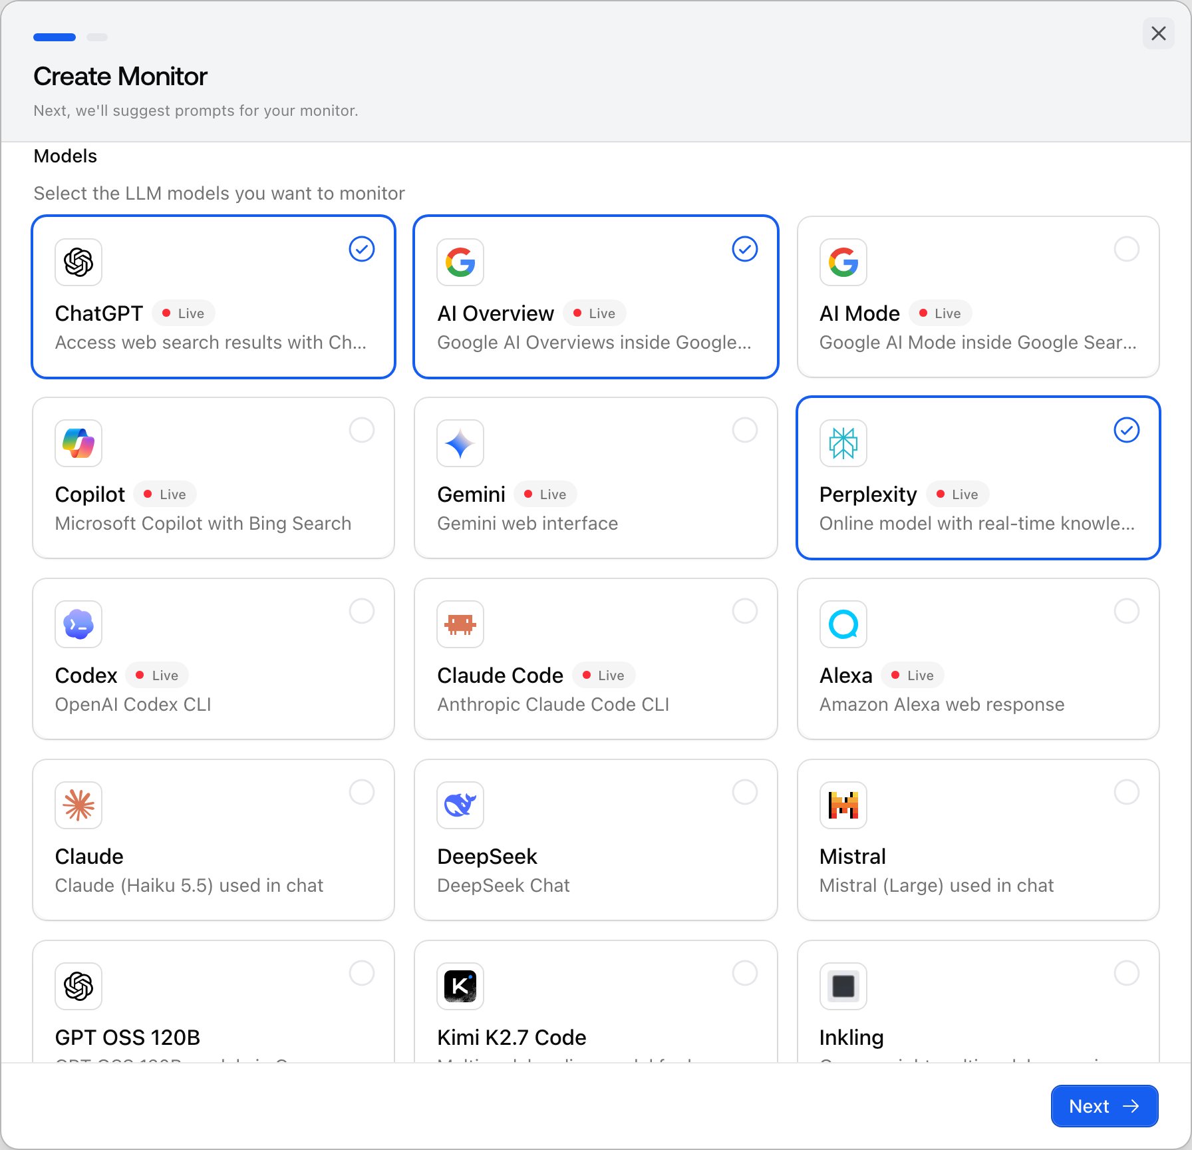The height and width of the screenshot is (1150, 1192).
Task: Click 'Anthropic Claude Code CLI' description
Action: (x=553, y=705)
